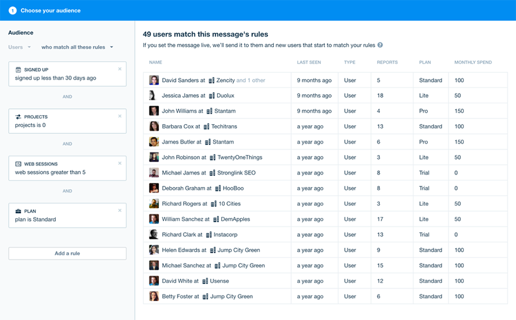Sort by the Last Seen column header
This screenshot has width=516, height=320.
(308, 62)
